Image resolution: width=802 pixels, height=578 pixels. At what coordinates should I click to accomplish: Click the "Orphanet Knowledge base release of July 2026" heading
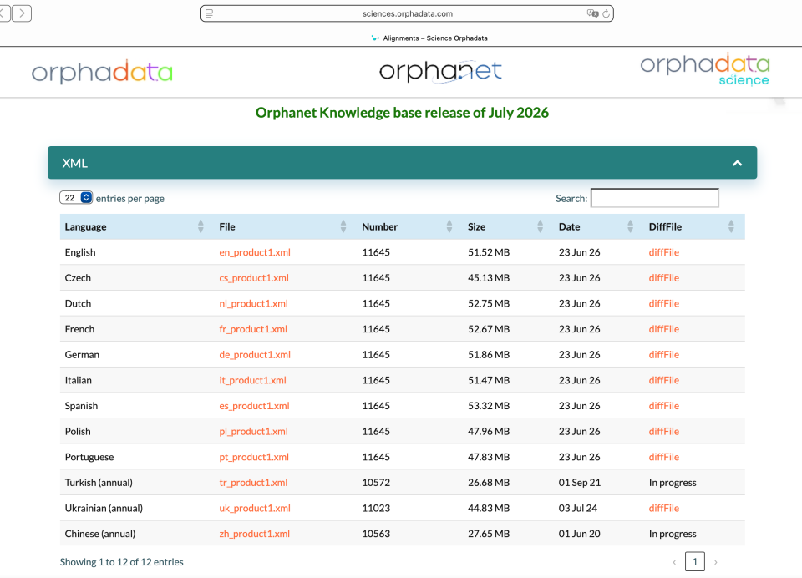[402, 113]
